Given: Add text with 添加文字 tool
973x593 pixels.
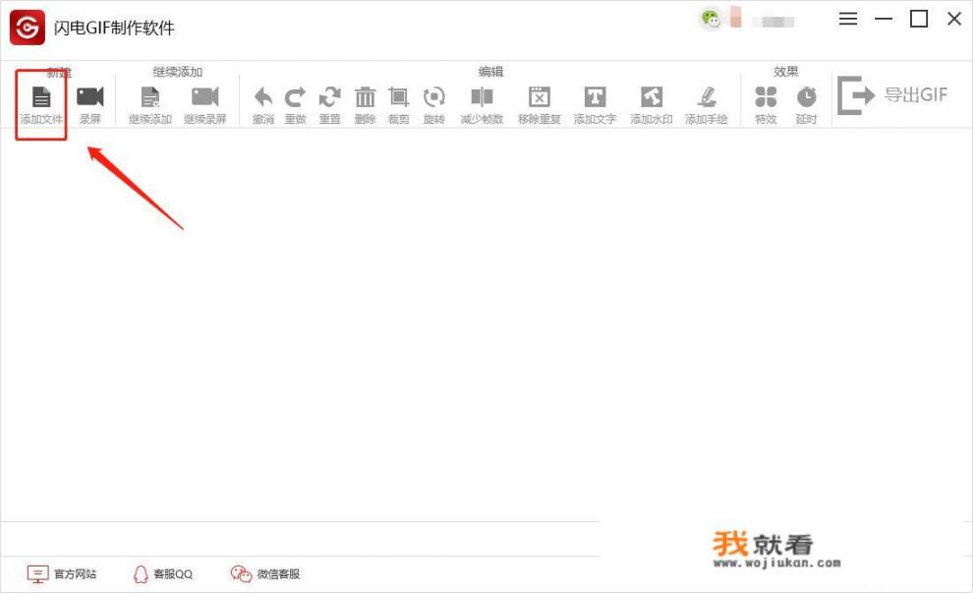Looking at the screenshot, I should [x=595, y=97].
